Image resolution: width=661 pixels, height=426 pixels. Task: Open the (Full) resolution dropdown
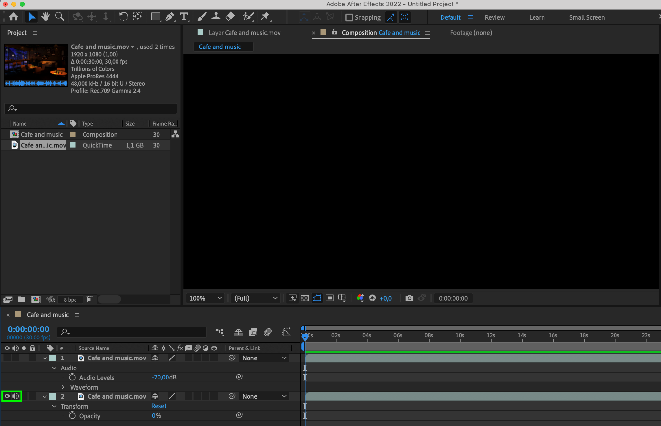point(256,298)
